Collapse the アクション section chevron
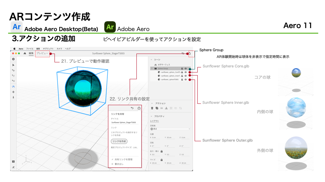This screenshot has width=325, height=182. 152,103
